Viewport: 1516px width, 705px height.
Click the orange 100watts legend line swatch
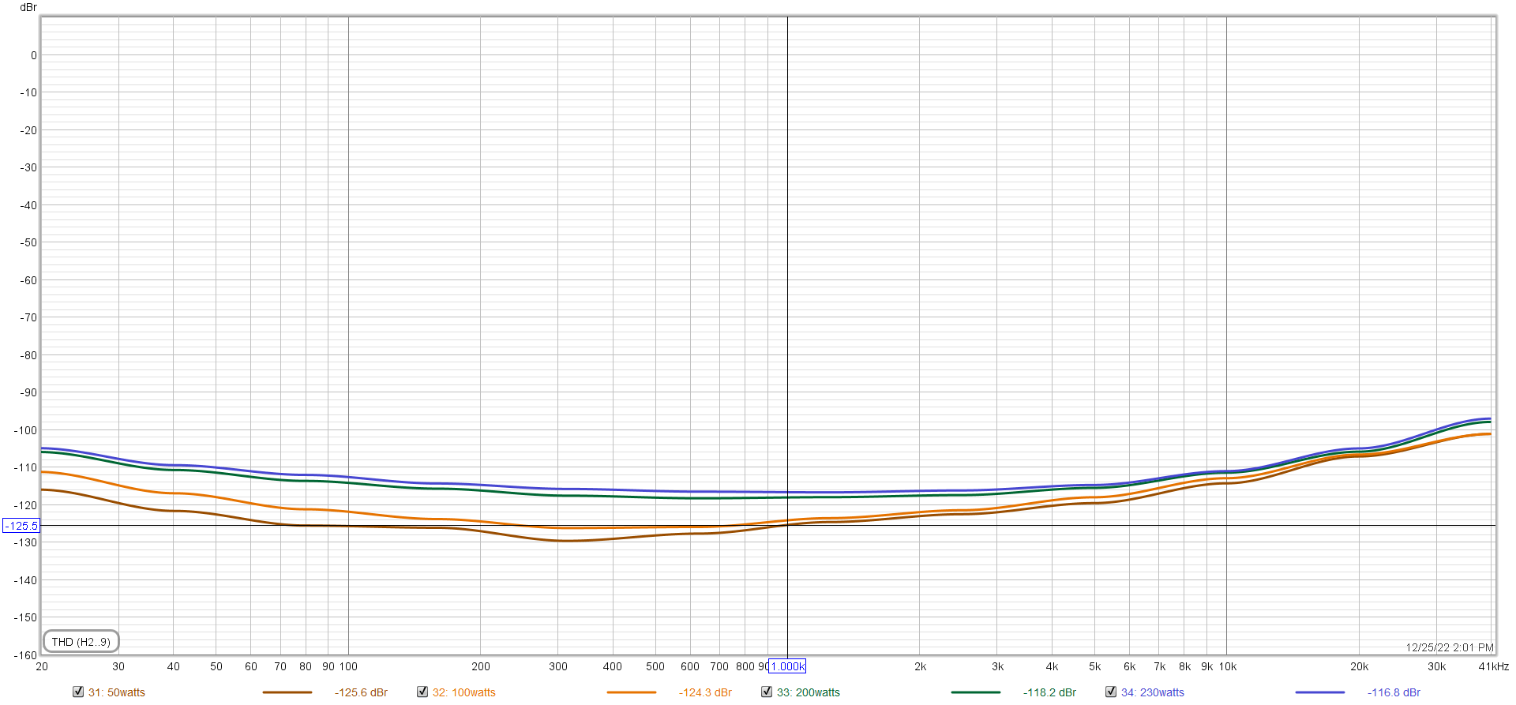click(632, 692)
